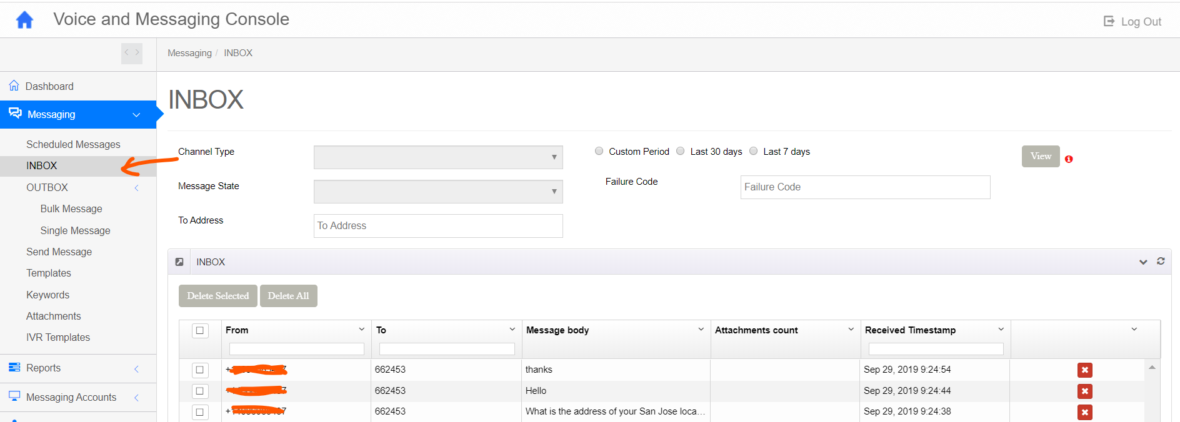
Task: Delete the 'thanks' message with red X
Action: 1084,370
